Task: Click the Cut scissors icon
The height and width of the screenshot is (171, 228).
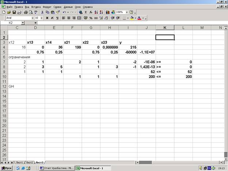Action: coord(42,12)
